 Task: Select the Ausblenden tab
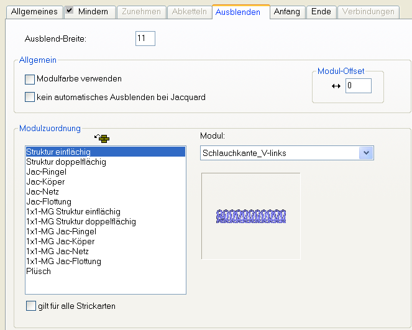pos(238,12)
